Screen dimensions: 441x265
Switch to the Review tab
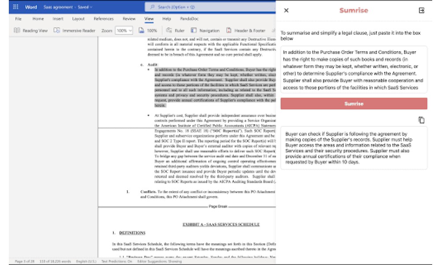(129, 19)
